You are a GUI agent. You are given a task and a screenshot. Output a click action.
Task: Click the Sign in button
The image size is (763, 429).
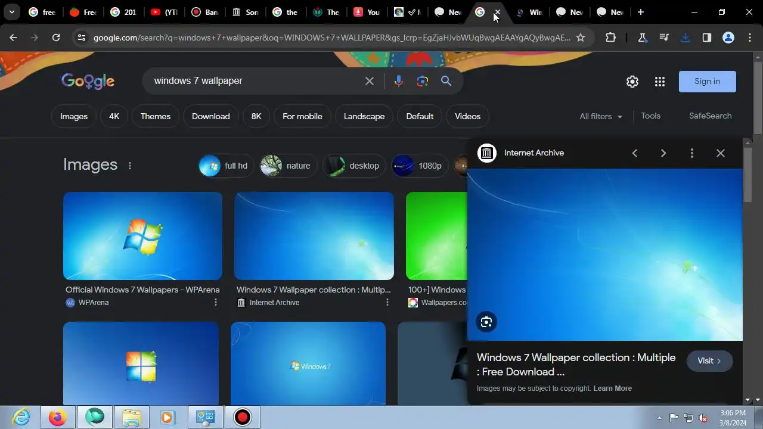tap(708, 82)
